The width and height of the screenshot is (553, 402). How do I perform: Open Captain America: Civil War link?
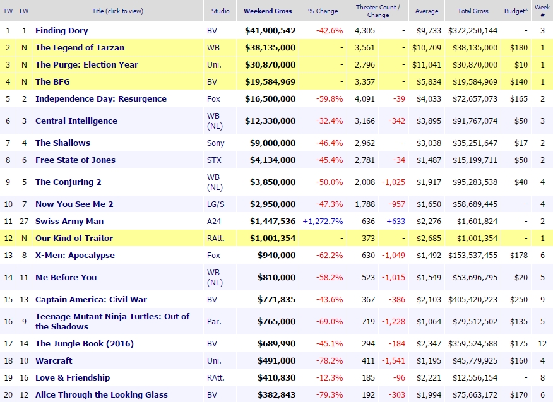tap(91, 299)
